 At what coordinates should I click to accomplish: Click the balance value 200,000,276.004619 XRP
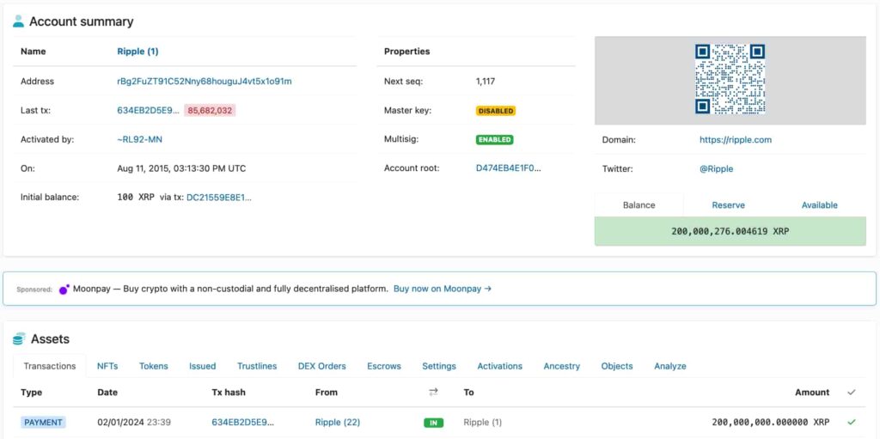tap(730, 231)
